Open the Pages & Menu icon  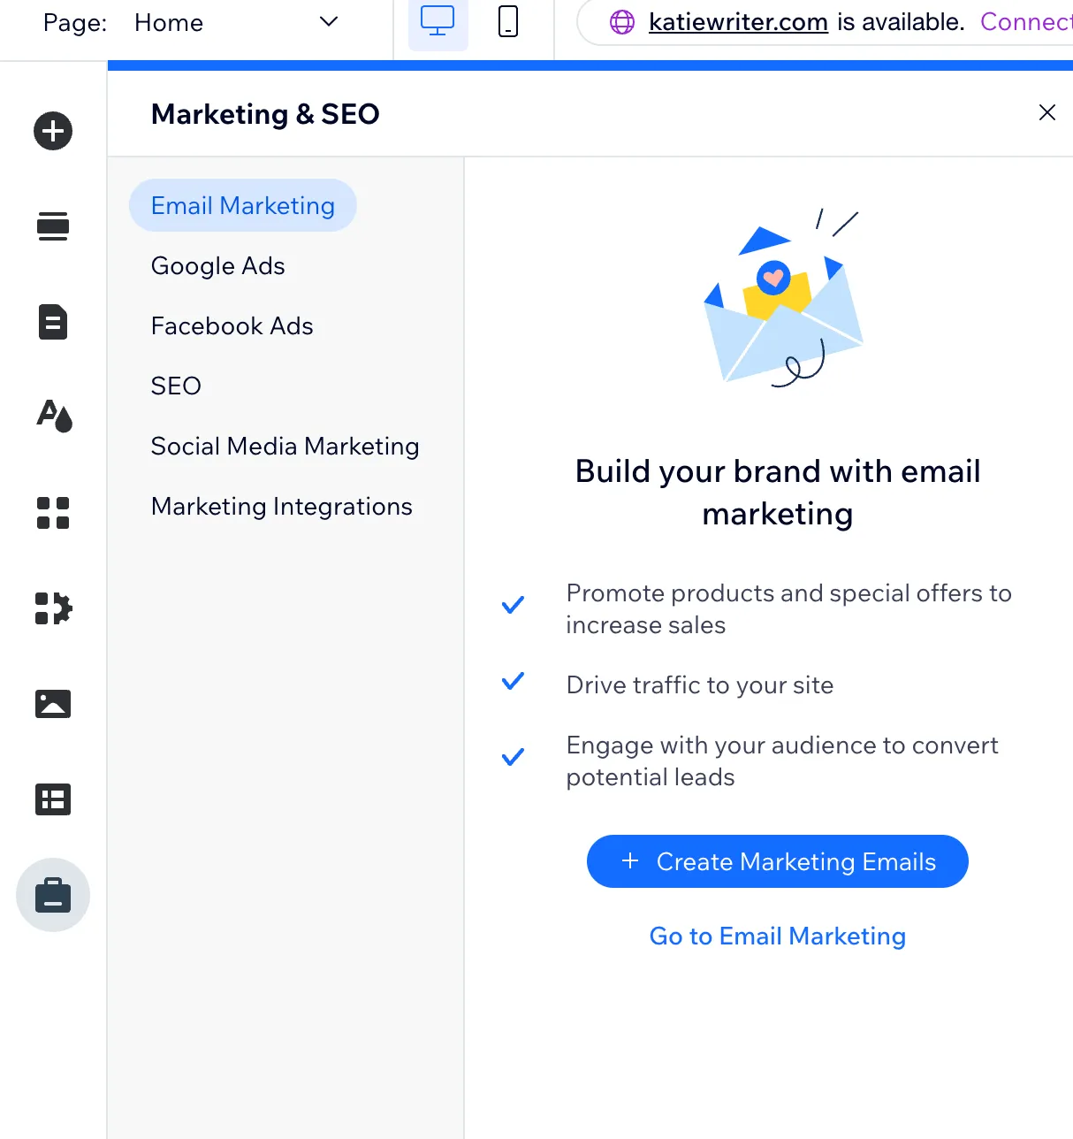(53, 322)
